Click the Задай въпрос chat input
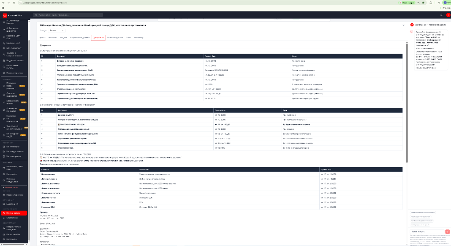Image resolution: width=451 pixels, height=246 pixels. pyautogui.click(x=427, y=231)
